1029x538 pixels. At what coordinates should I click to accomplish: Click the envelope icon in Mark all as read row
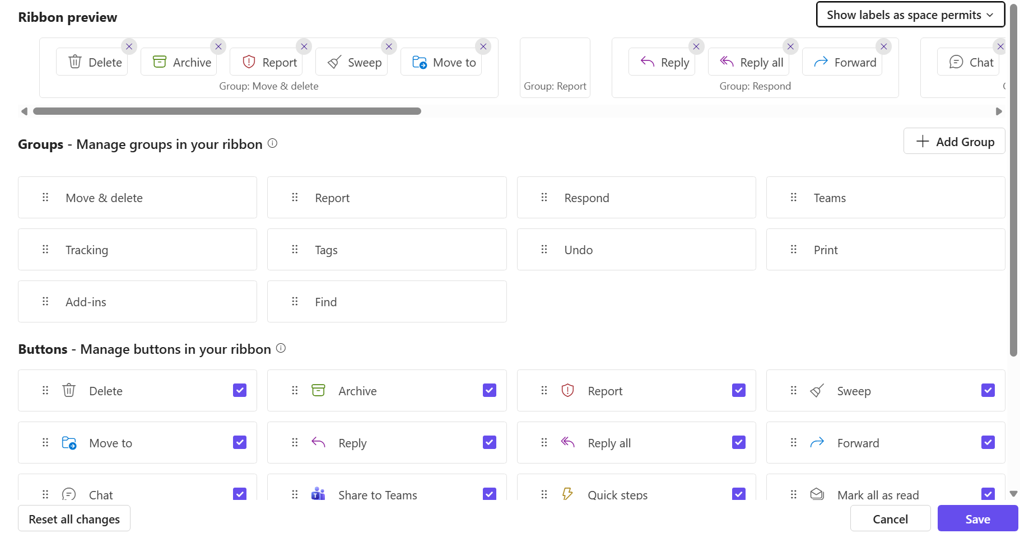tap(817, 494)
